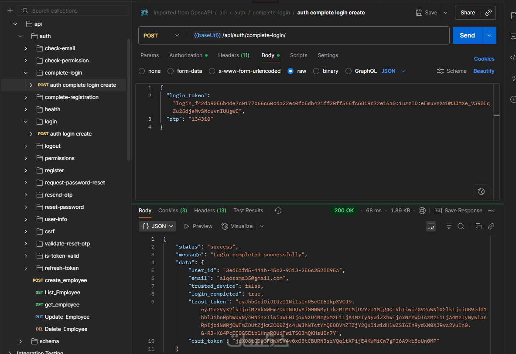Screen dimensions: 516x354
Task: Click the filter response icon
Action: point(448,226)
